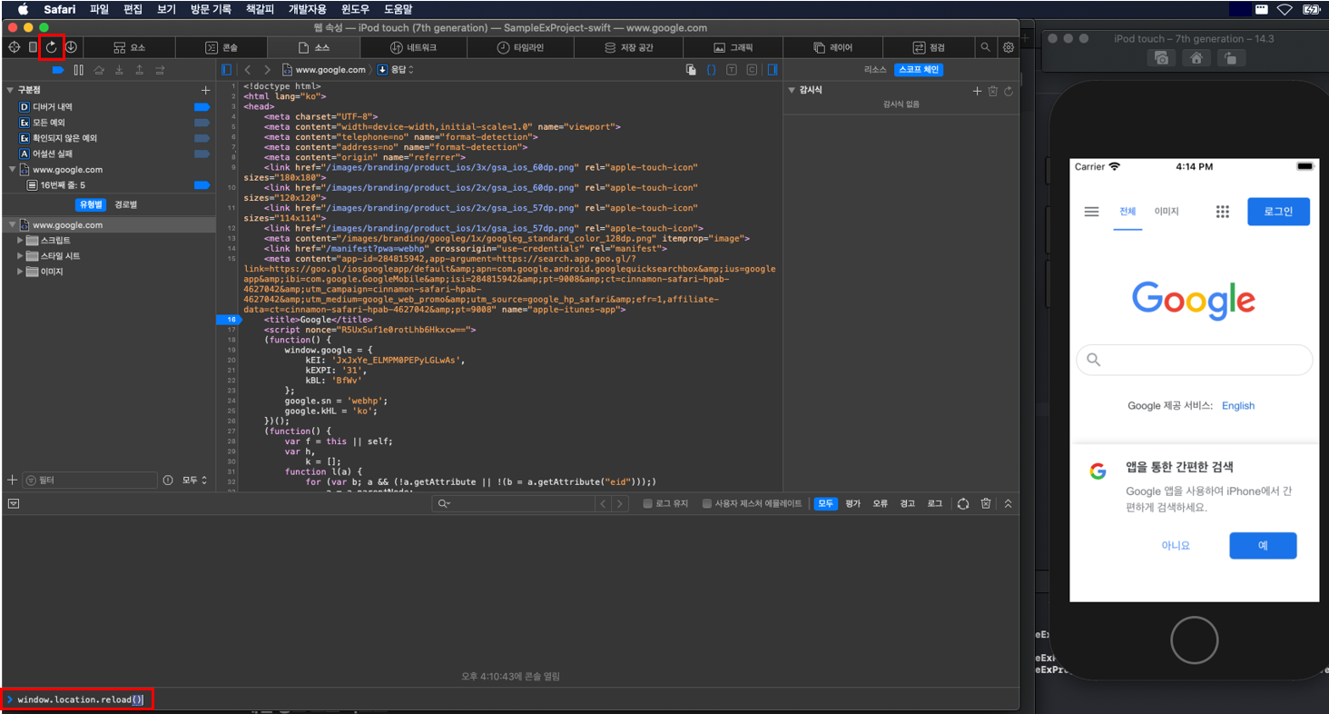Go back with the left chevron
The image size is (1329, 714).
[x=248, y=70]
